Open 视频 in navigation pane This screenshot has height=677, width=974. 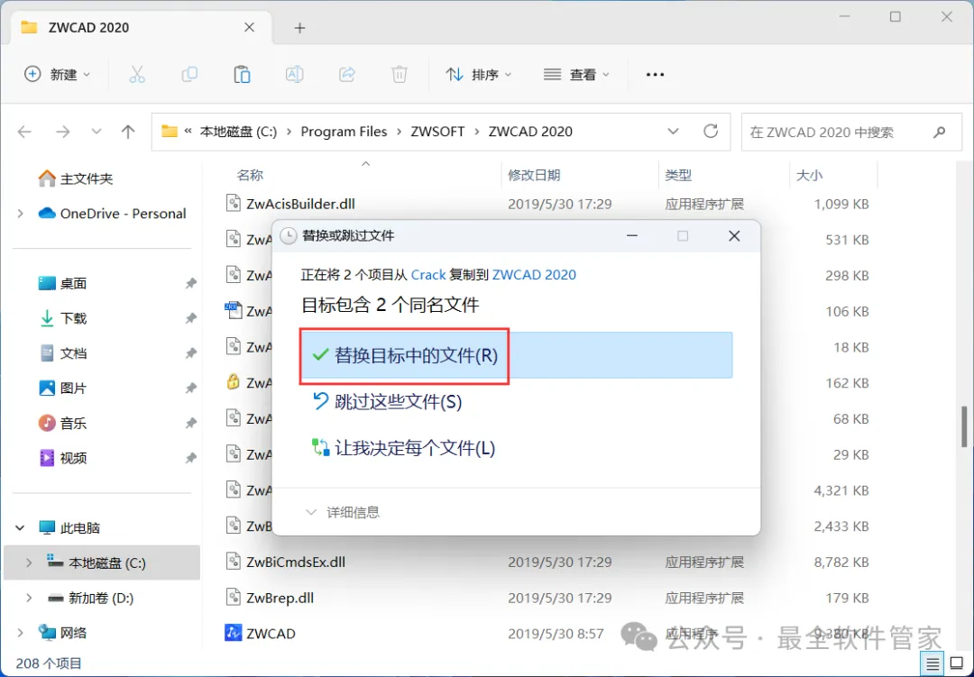[x=62, y=458]
